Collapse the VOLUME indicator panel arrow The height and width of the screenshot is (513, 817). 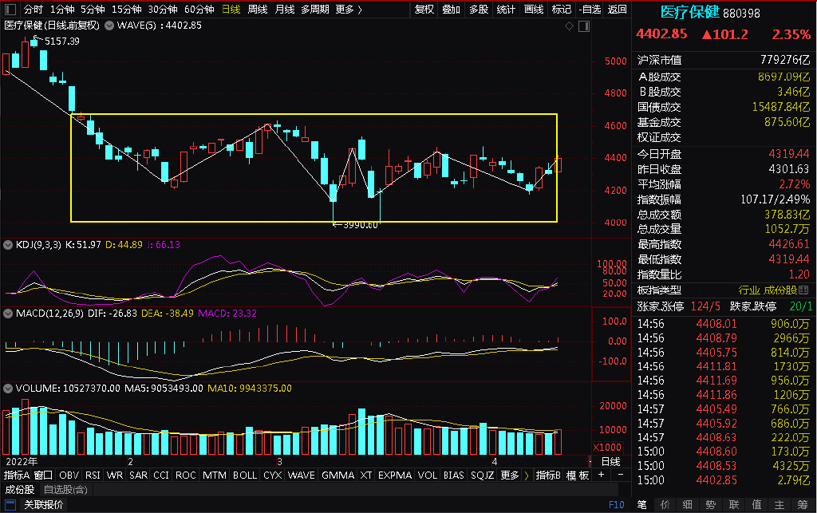click(8, 389)
